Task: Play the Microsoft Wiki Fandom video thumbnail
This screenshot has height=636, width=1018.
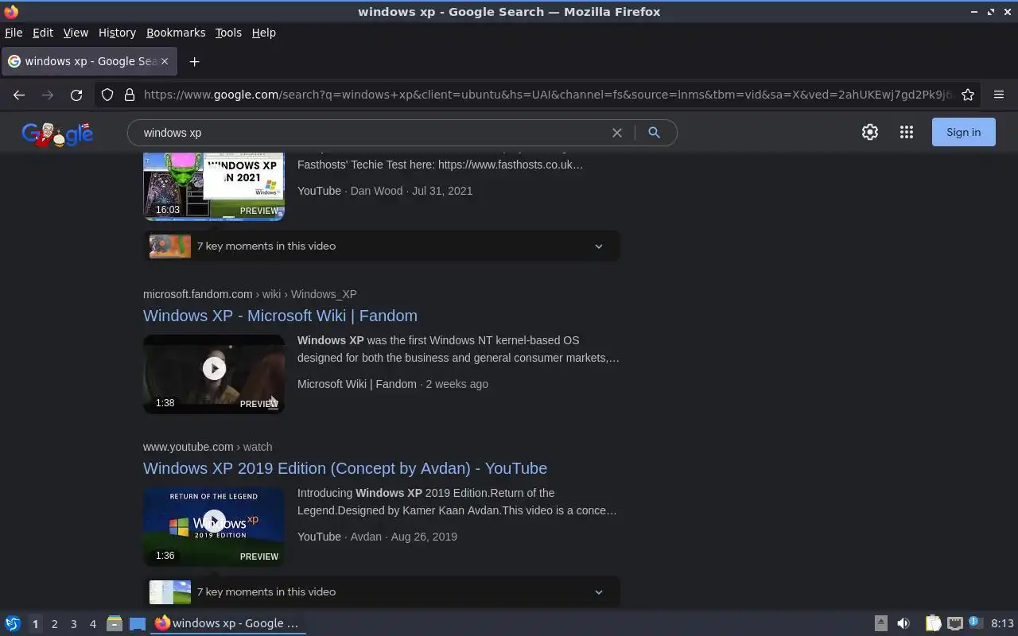Action: [214, 374]
